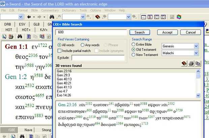Switch to the Strong dictionary tab
Screen dimensions: 209x138
(47, 130)
